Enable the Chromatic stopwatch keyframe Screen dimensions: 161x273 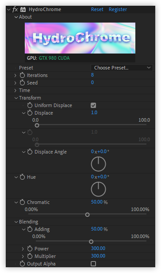point(22,202)
